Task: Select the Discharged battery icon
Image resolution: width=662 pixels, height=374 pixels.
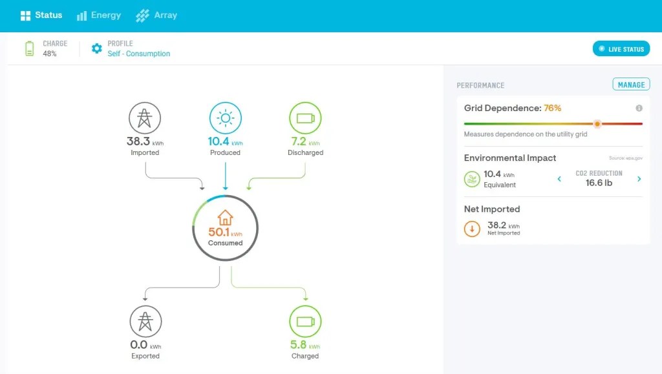Action: pos(305,118)
